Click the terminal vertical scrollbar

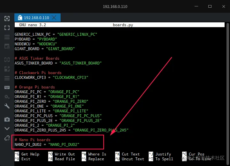click(227, 93)
